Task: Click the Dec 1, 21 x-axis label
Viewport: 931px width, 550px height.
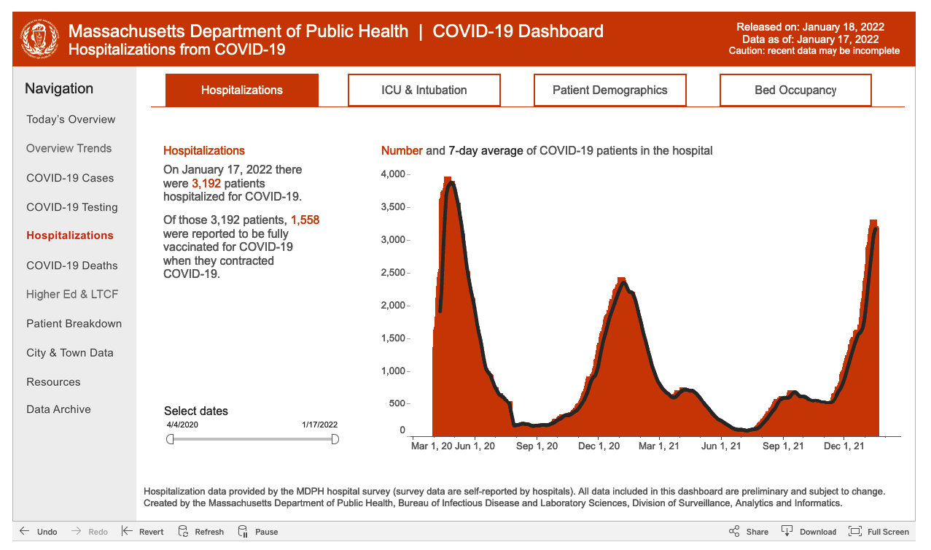Action: point(844,446)
